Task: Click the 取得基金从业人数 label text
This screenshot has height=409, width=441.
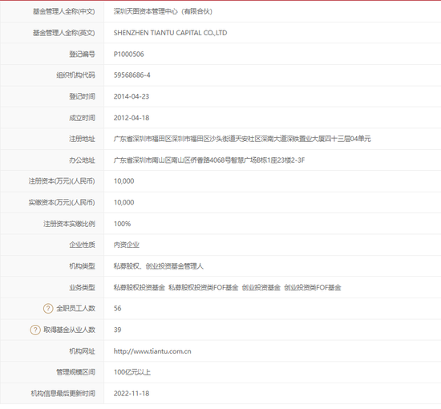Action: (x=69, y=330)
